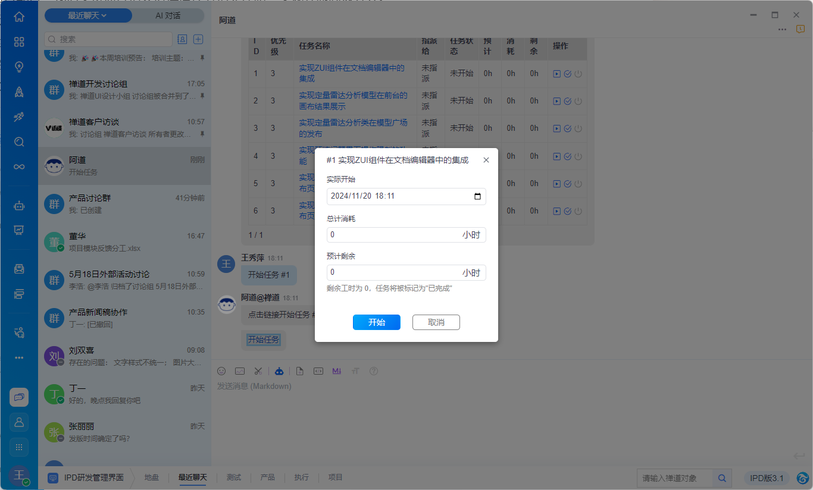Click the lightbulb icon in the sidebar
Screen dimensions: 813x490
[19, 67]
